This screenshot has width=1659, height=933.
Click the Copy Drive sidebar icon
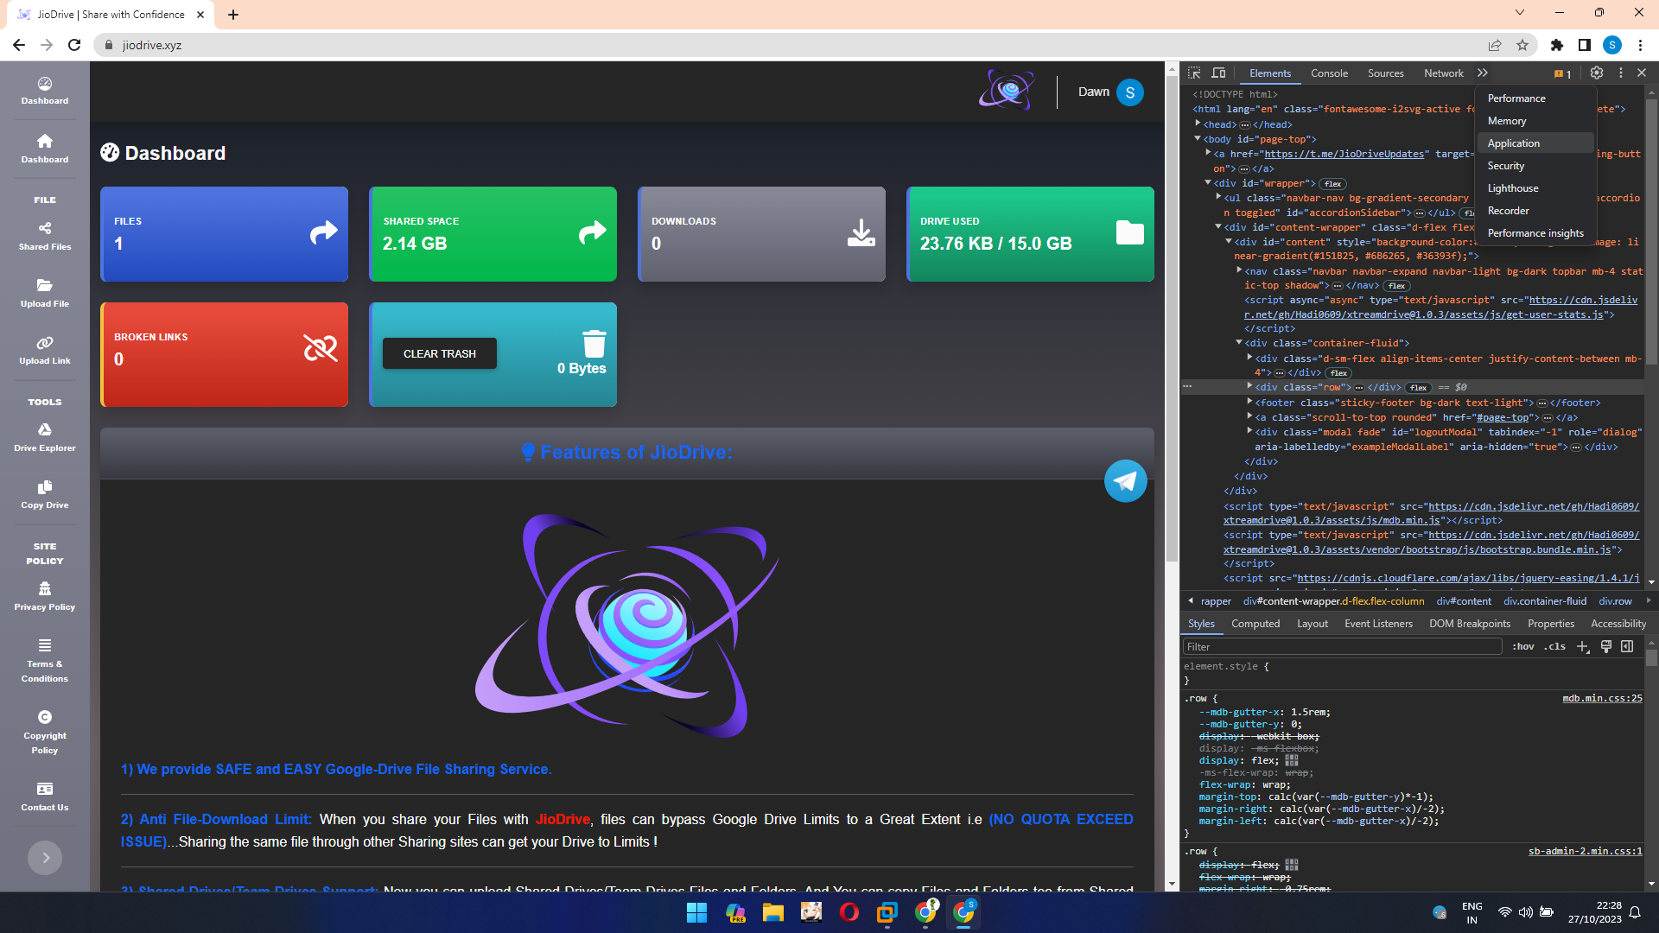45,487
